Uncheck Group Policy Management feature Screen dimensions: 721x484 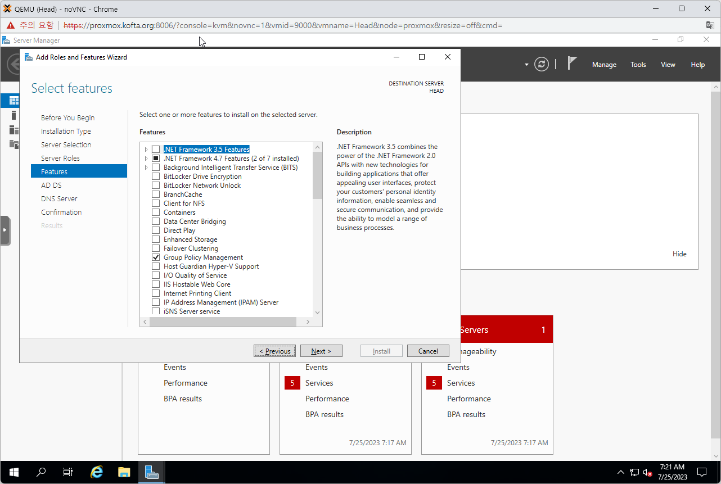tap(156, 257)
